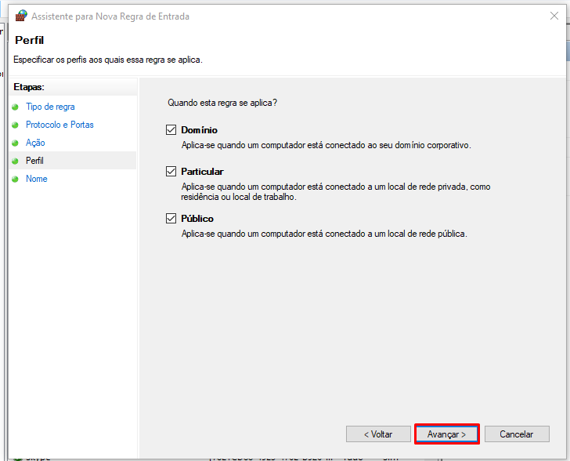Jump to the Ação step
The image size is (570, 461).
pos(35,143)
